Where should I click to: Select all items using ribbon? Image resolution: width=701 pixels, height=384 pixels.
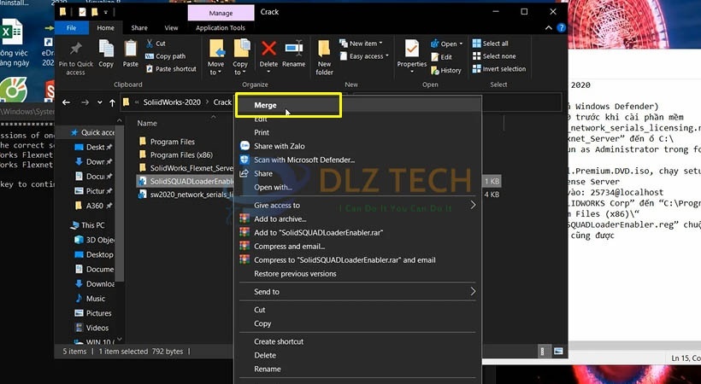pos(494,44)
